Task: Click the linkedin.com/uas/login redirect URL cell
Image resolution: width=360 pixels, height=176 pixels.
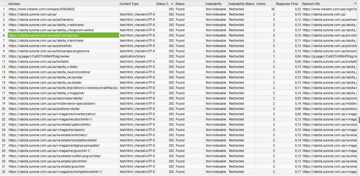Action: pos(329,9)
